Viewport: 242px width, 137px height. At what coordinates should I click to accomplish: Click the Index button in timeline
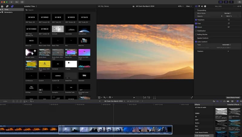click(x=5, y=101)
